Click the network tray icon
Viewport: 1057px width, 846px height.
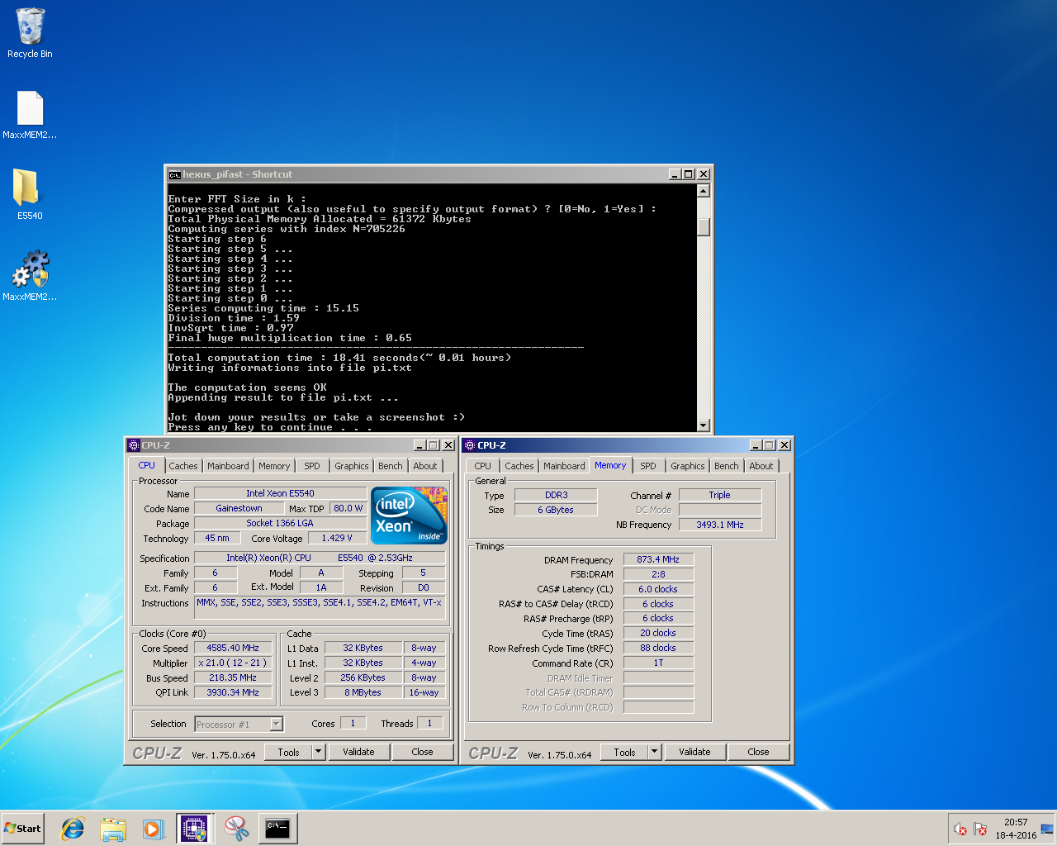[x=1047, y=829]
